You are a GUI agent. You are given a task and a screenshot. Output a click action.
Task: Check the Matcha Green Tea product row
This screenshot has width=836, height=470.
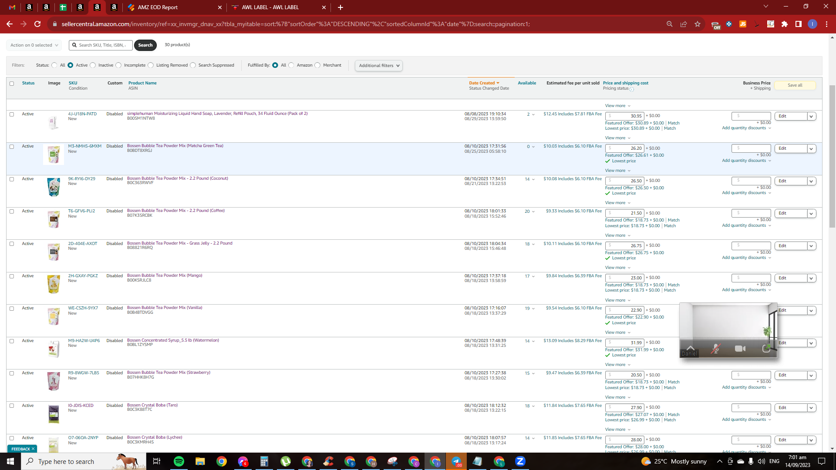[12, 147]
